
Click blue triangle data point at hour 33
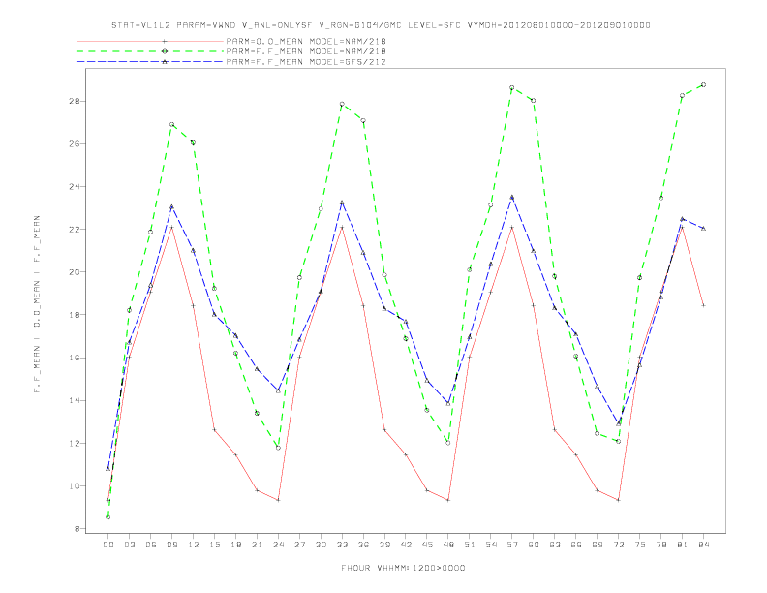(x=342, y=203)
